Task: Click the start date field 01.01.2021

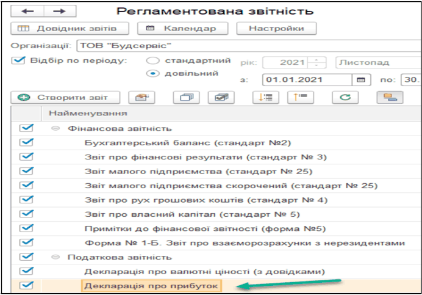Action: pyautogui.click(x=307, y=80)
